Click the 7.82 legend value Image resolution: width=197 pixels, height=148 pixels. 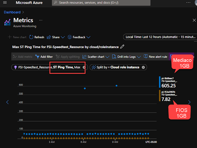(x=166, y=99)
